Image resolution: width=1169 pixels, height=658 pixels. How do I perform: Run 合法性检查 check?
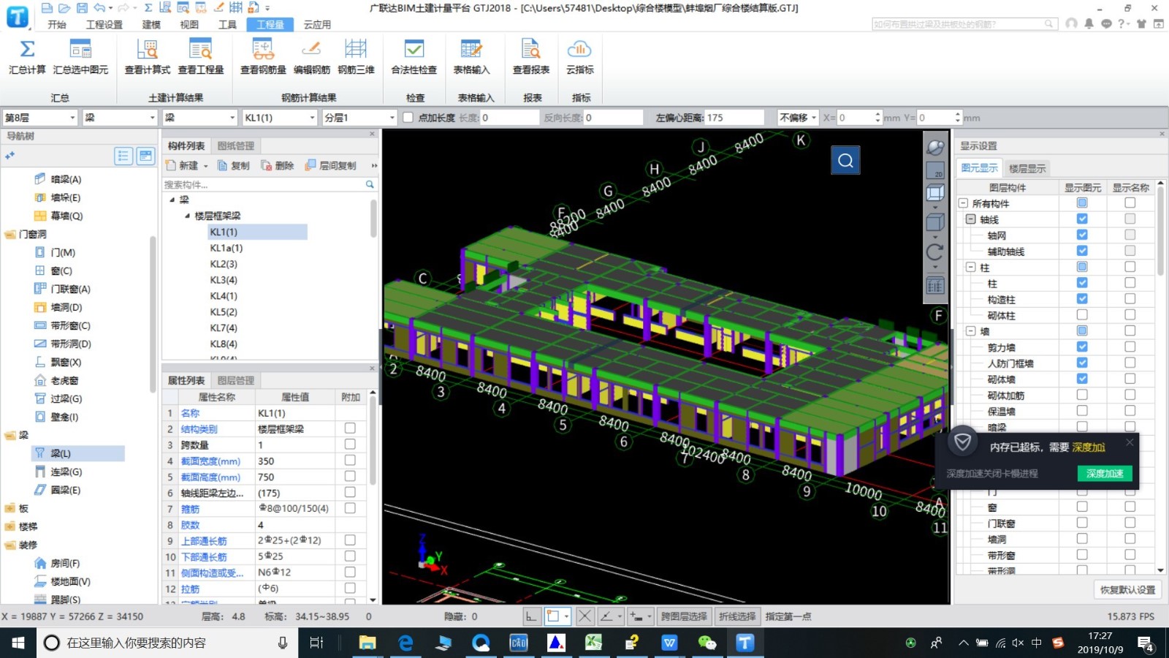pyautogui.click(x=414, y=57)
